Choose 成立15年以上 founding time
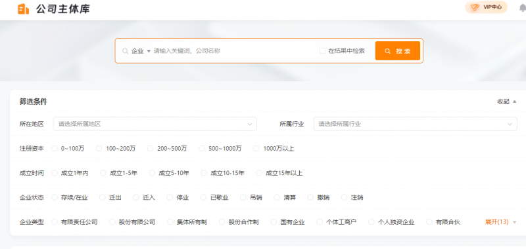This screenshot has height=249, width=526. click(x=259, y=173)
